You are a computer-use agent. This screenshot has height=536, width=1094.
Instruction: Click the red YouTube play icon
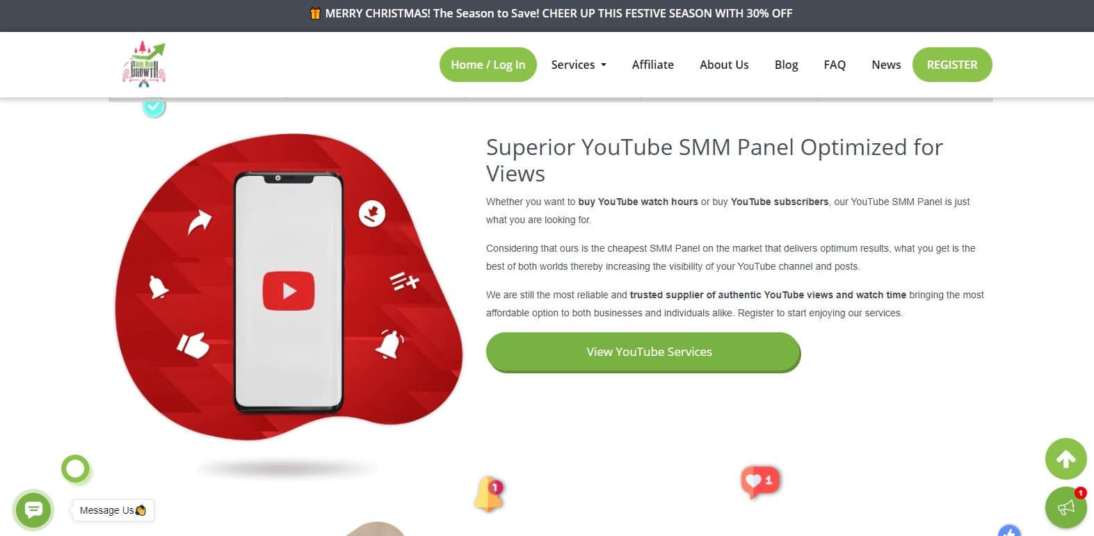point(289,291)
